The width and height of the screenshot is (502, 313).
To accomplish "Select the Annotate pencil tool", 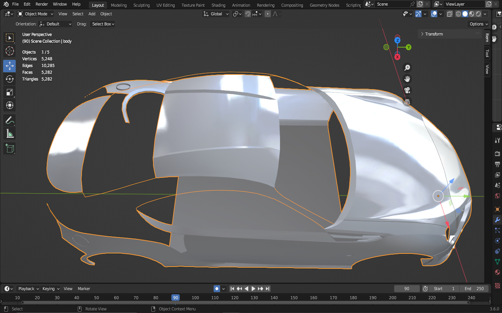I will 10,121.
